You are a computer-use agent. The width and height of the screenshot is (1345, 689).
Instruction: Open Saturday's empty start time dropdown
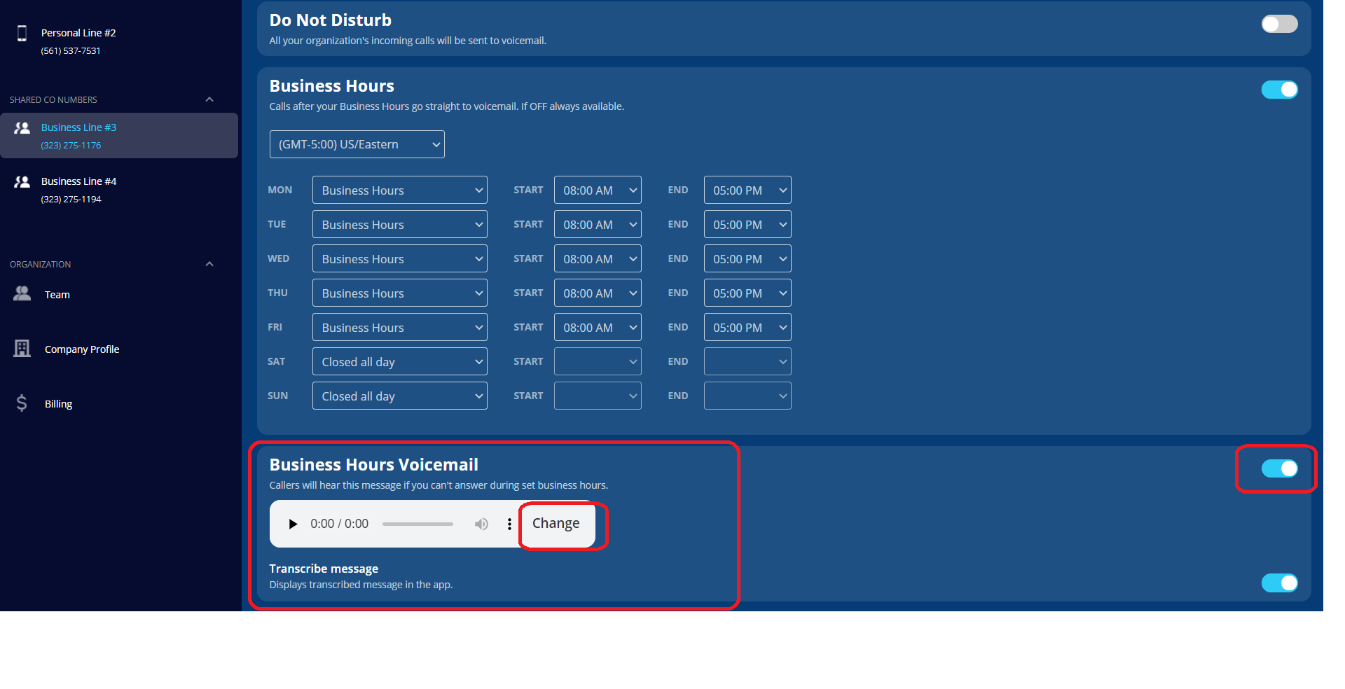pos(598,361)
